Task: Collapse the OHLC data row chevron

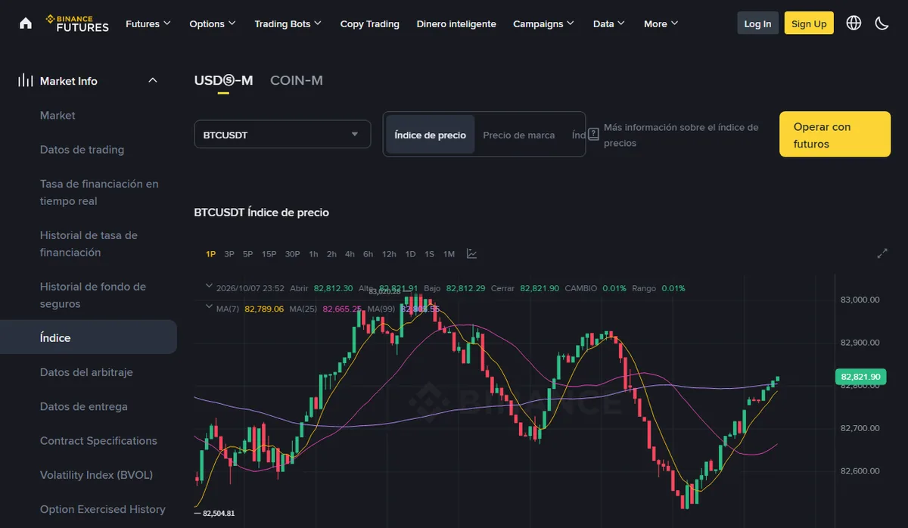Action: [x=209, y=287]
